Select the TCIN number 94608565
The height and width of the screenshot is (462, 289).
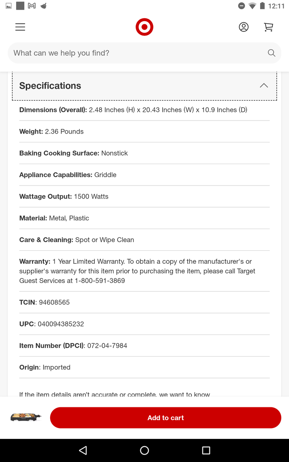pos(54,302)
